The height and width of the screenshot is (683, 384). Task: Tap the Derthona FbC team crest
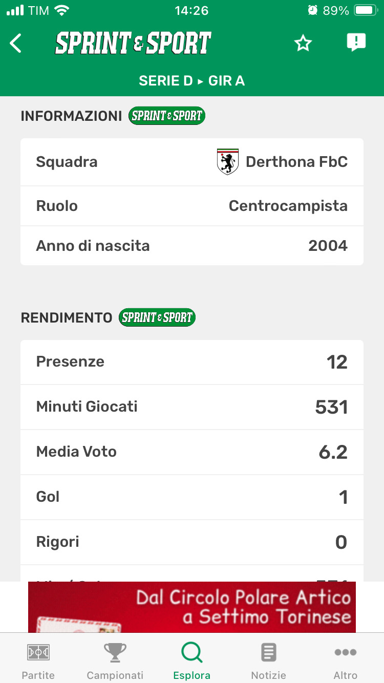click(228, 162)
